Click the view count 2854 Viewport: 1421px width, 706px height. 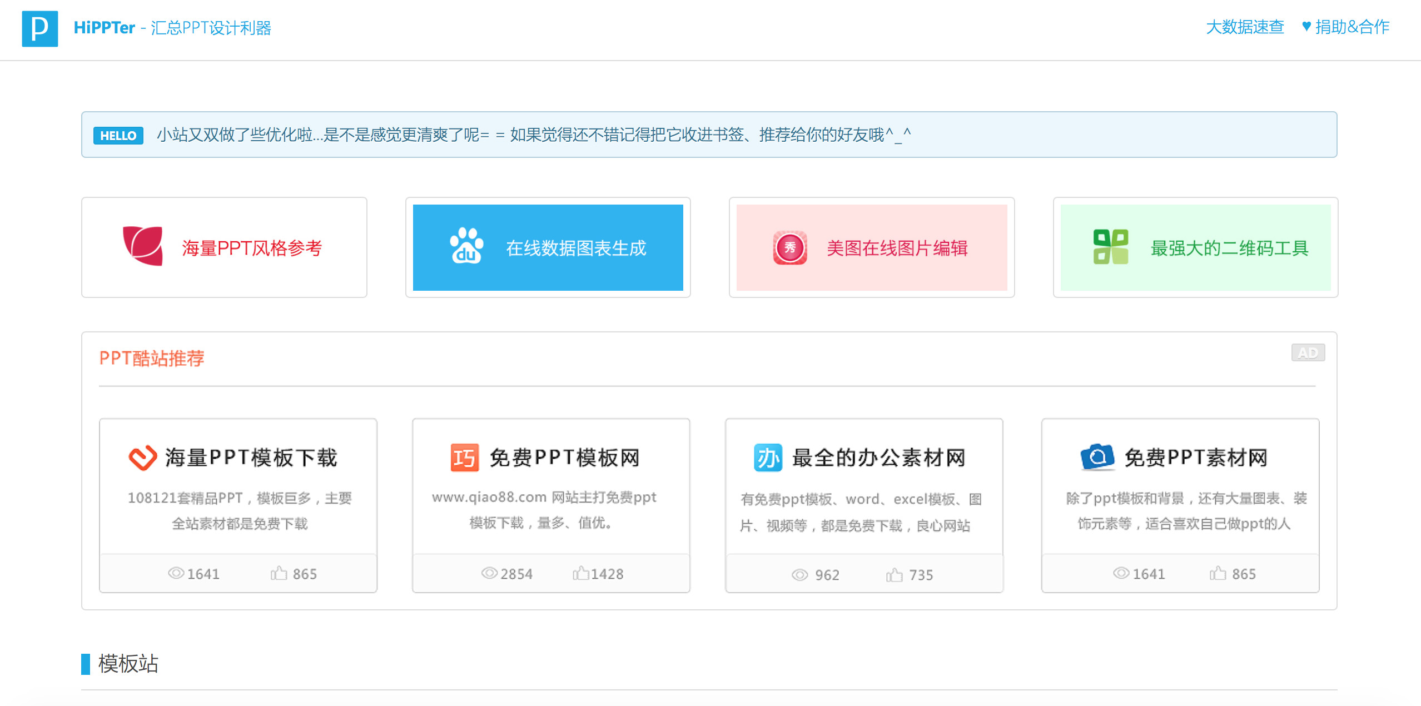516,574
